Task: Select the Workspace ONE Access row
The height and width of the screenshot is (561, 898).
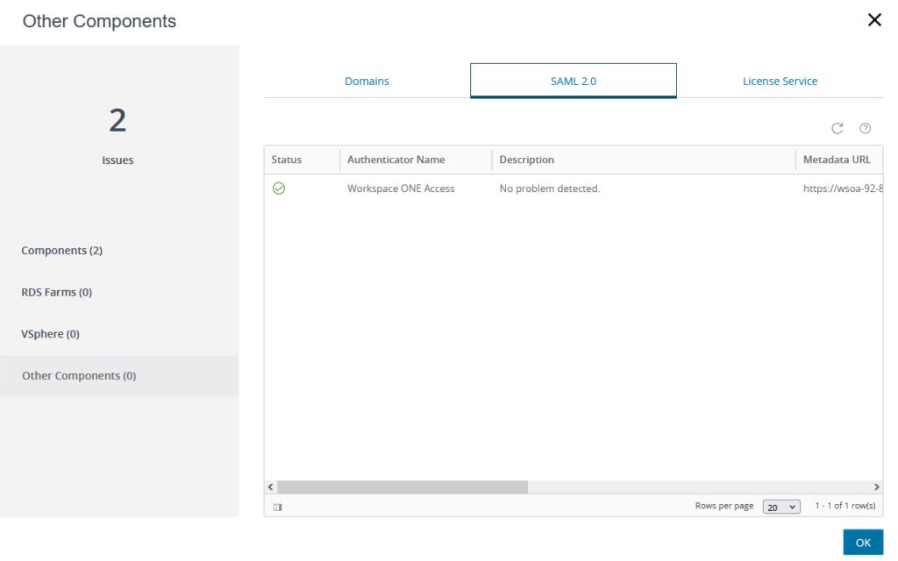Action: 401,188
